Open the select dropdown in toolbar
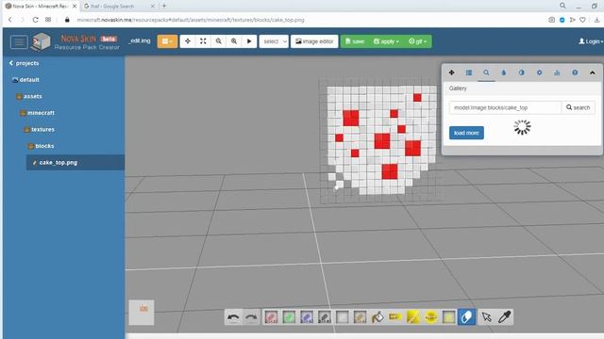The width and height of the screenshot is (604, 339). (x=274, y=41)
